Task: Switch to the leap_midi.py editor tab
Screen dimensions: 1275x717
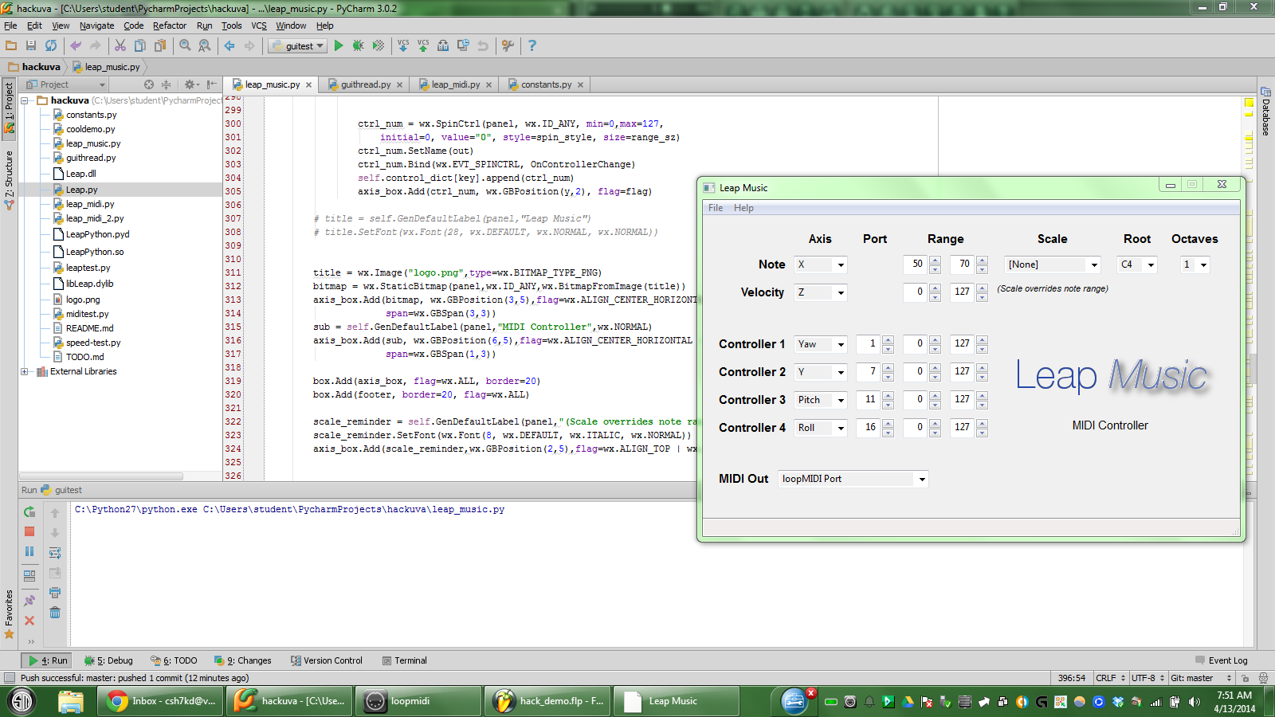Action: pos(455,84)
